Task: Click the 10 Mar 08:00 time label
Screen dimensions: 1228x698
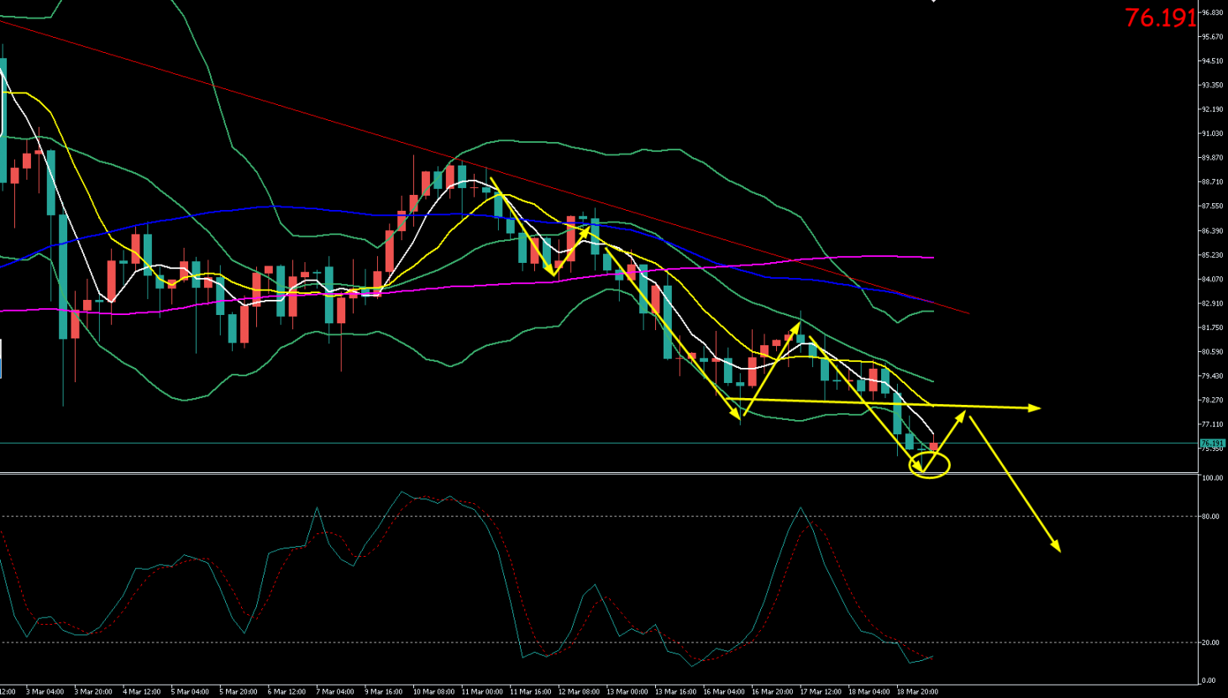Action: coord(434,692)
